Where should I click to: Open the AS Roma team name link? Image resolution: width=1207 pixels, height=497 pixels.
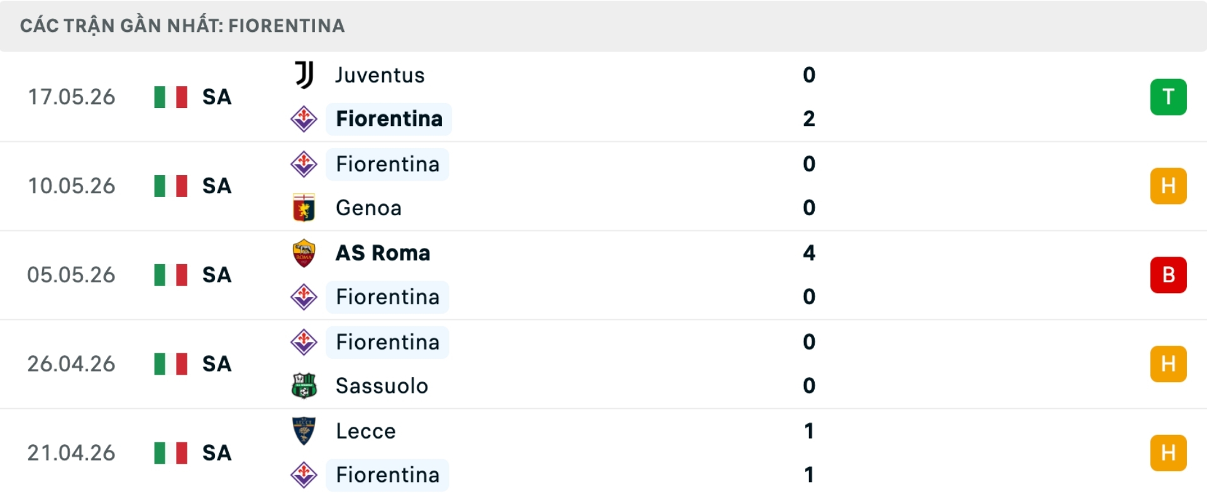pos(383,253)
